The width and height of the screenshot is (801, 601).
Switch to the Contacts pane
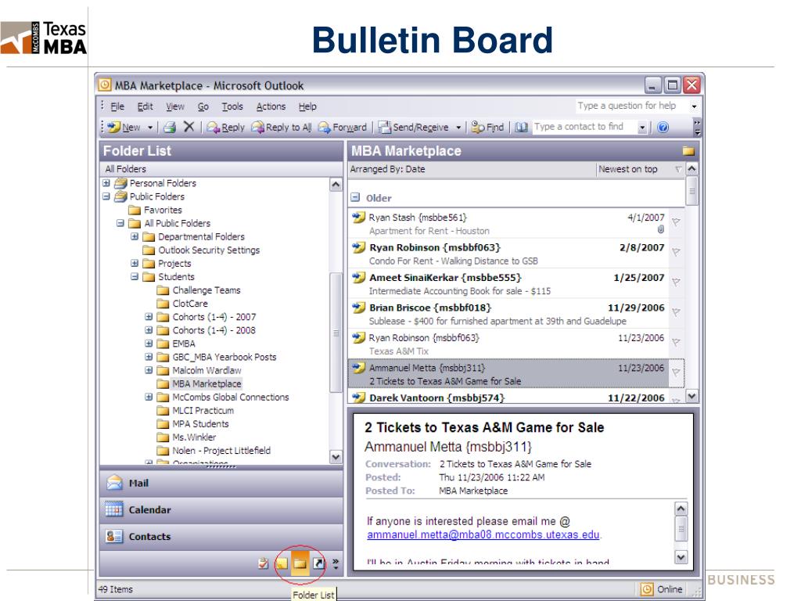click(x=221, y=537)
